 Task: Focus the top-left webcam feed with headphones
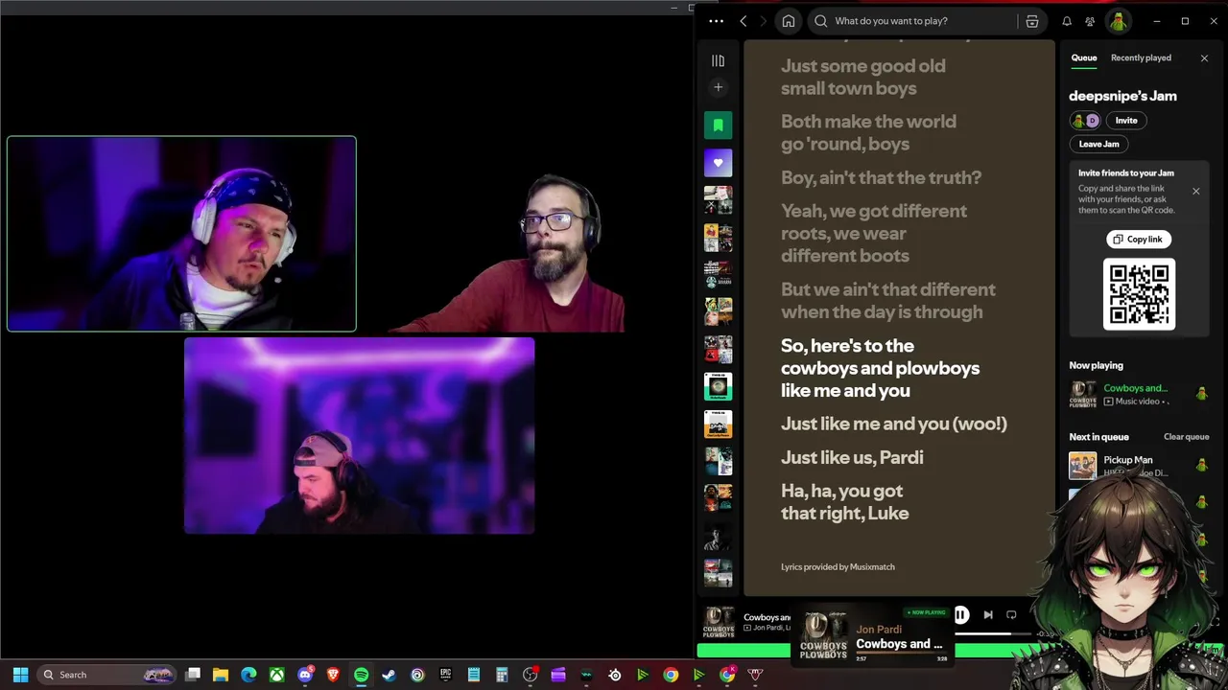pyautogui.click(x=181, y=234)
